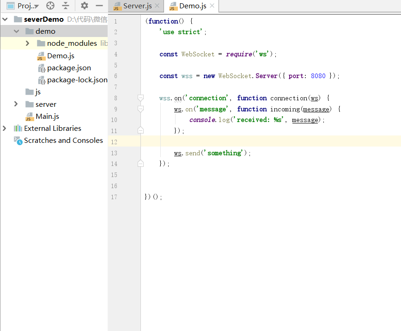Click the require keyword on line 4
Image resolution: width=401 pixels, height=331 pixels.
239,54
